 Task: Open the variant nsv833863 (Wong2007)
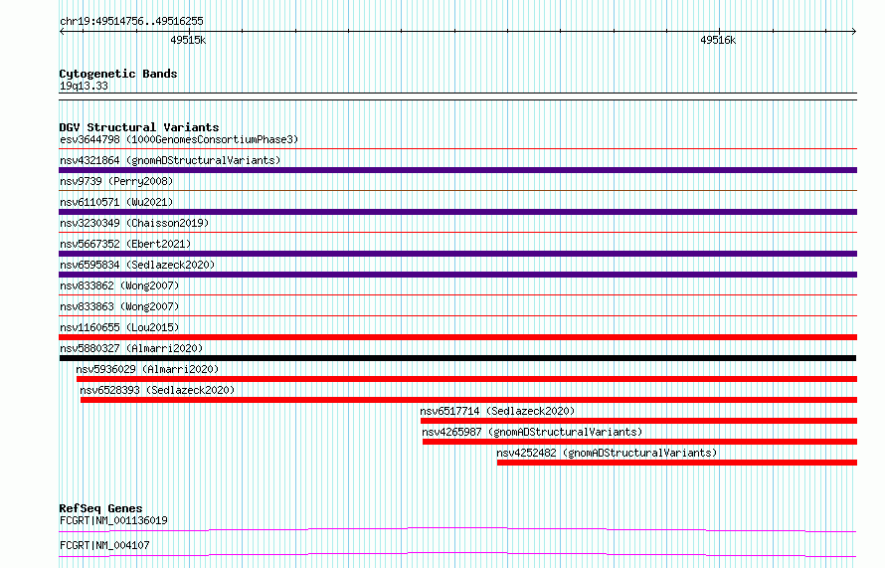tap(119, 306)
